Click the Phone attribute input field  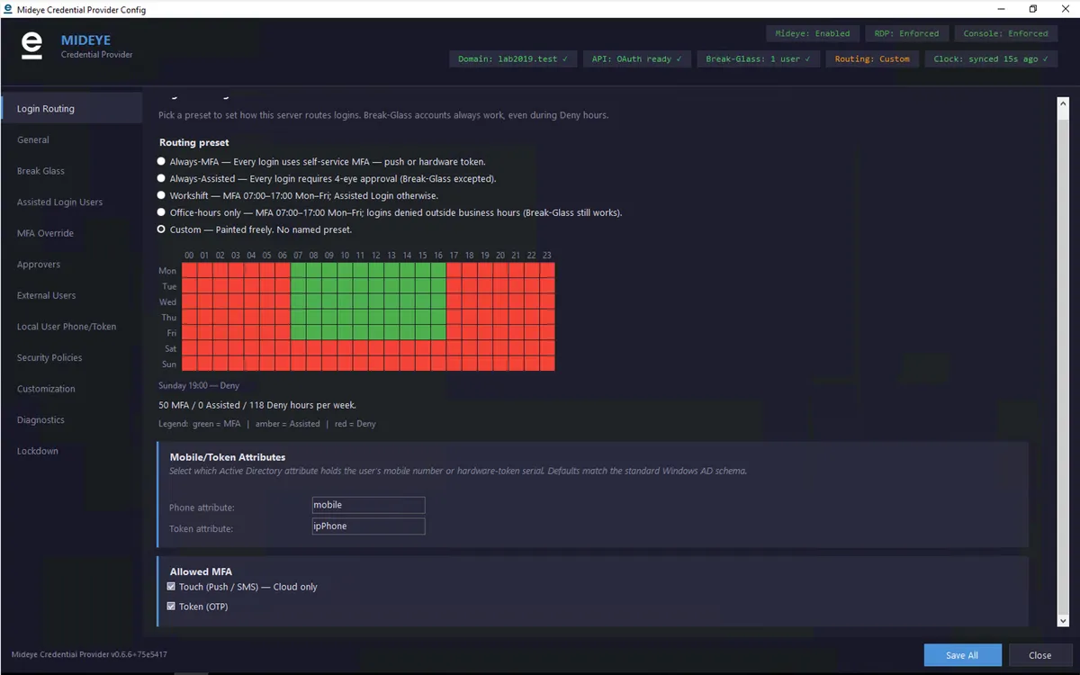click(x=368, y=505)
